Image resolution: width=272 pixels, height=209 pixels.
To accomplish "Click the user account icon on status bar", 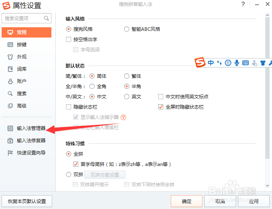I will (x=254, y=63).
